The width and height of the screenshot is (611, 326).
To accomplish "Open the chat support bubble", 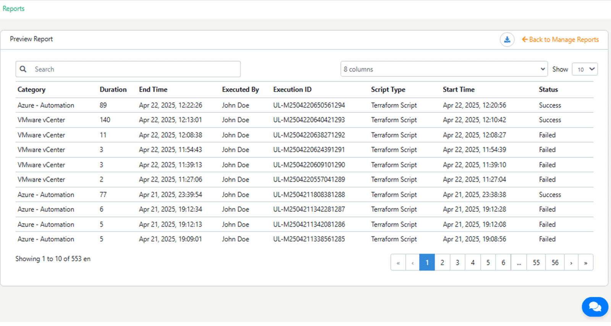I will [595, 307].
